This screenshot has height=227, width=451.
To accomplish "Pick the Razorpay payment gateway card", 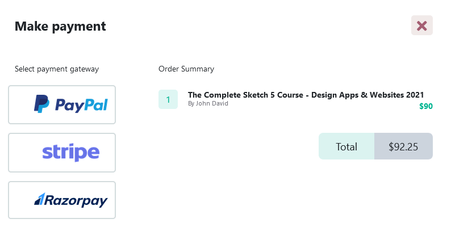I will tap(62, 200).
